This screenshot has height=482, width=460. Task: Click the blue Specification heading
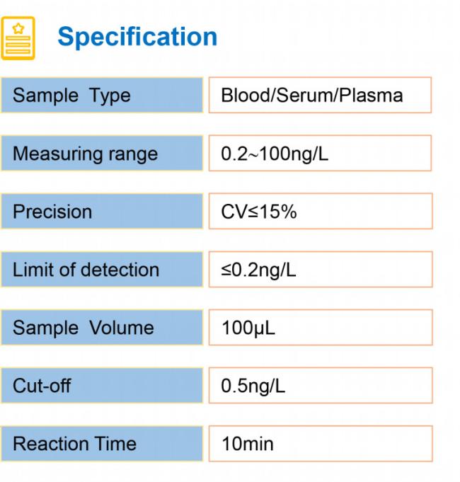pos(137,37)
